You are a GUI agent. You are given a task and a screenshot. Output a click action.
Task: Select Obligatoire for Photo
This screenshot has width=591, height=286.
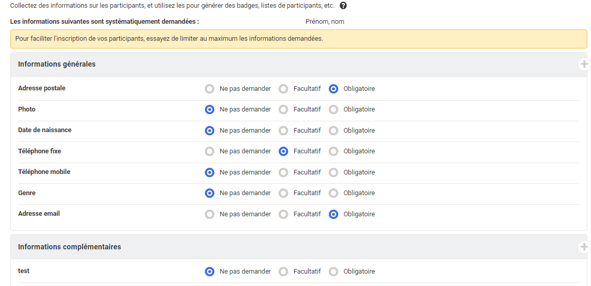coord(333,109)
